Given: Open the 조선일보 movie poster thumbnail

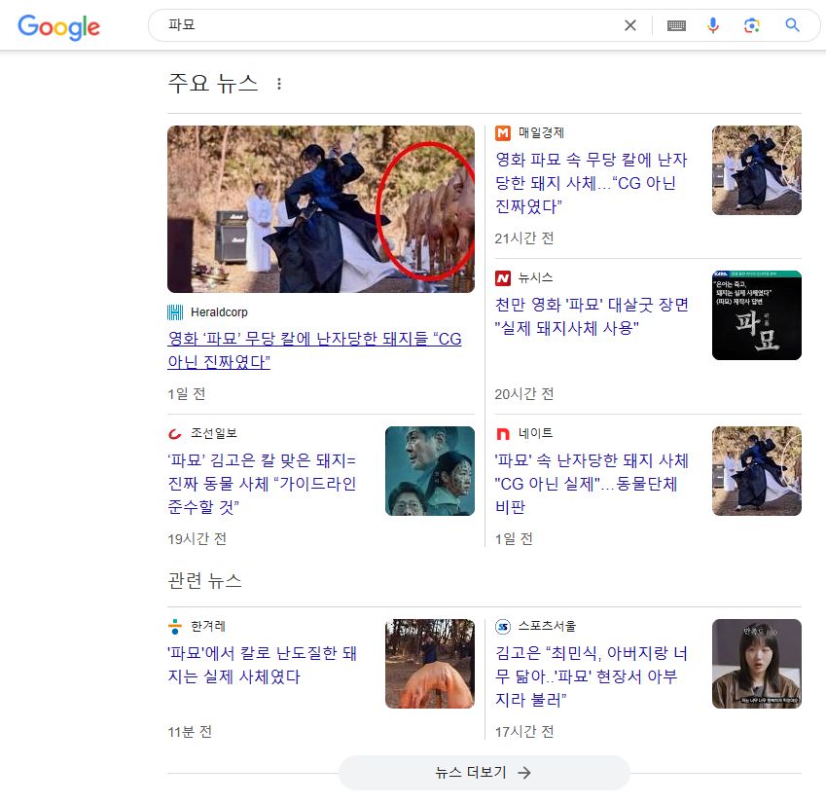Looking at the screenshot, I should coord(430,471).
